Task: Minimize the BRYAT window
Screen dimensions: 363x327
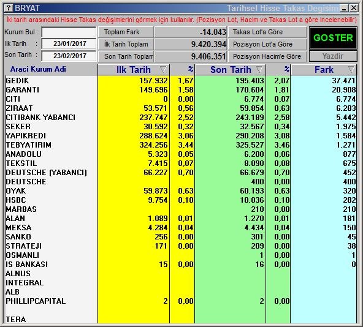Action: 345,9
